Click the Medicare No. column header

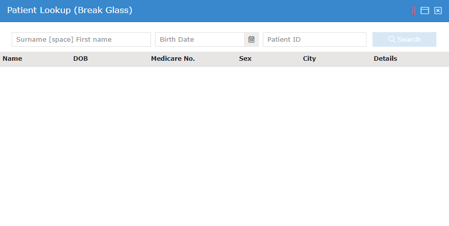pos(173,59)
